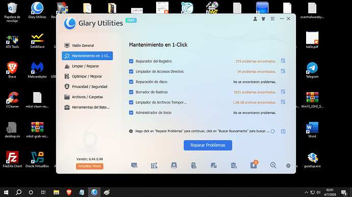Image resolution: width=352 pixels, height=197 pixels.
Task: Toggle the Reparación de disco checkbox
Action: pyautogui.click(x=131, y=82)
